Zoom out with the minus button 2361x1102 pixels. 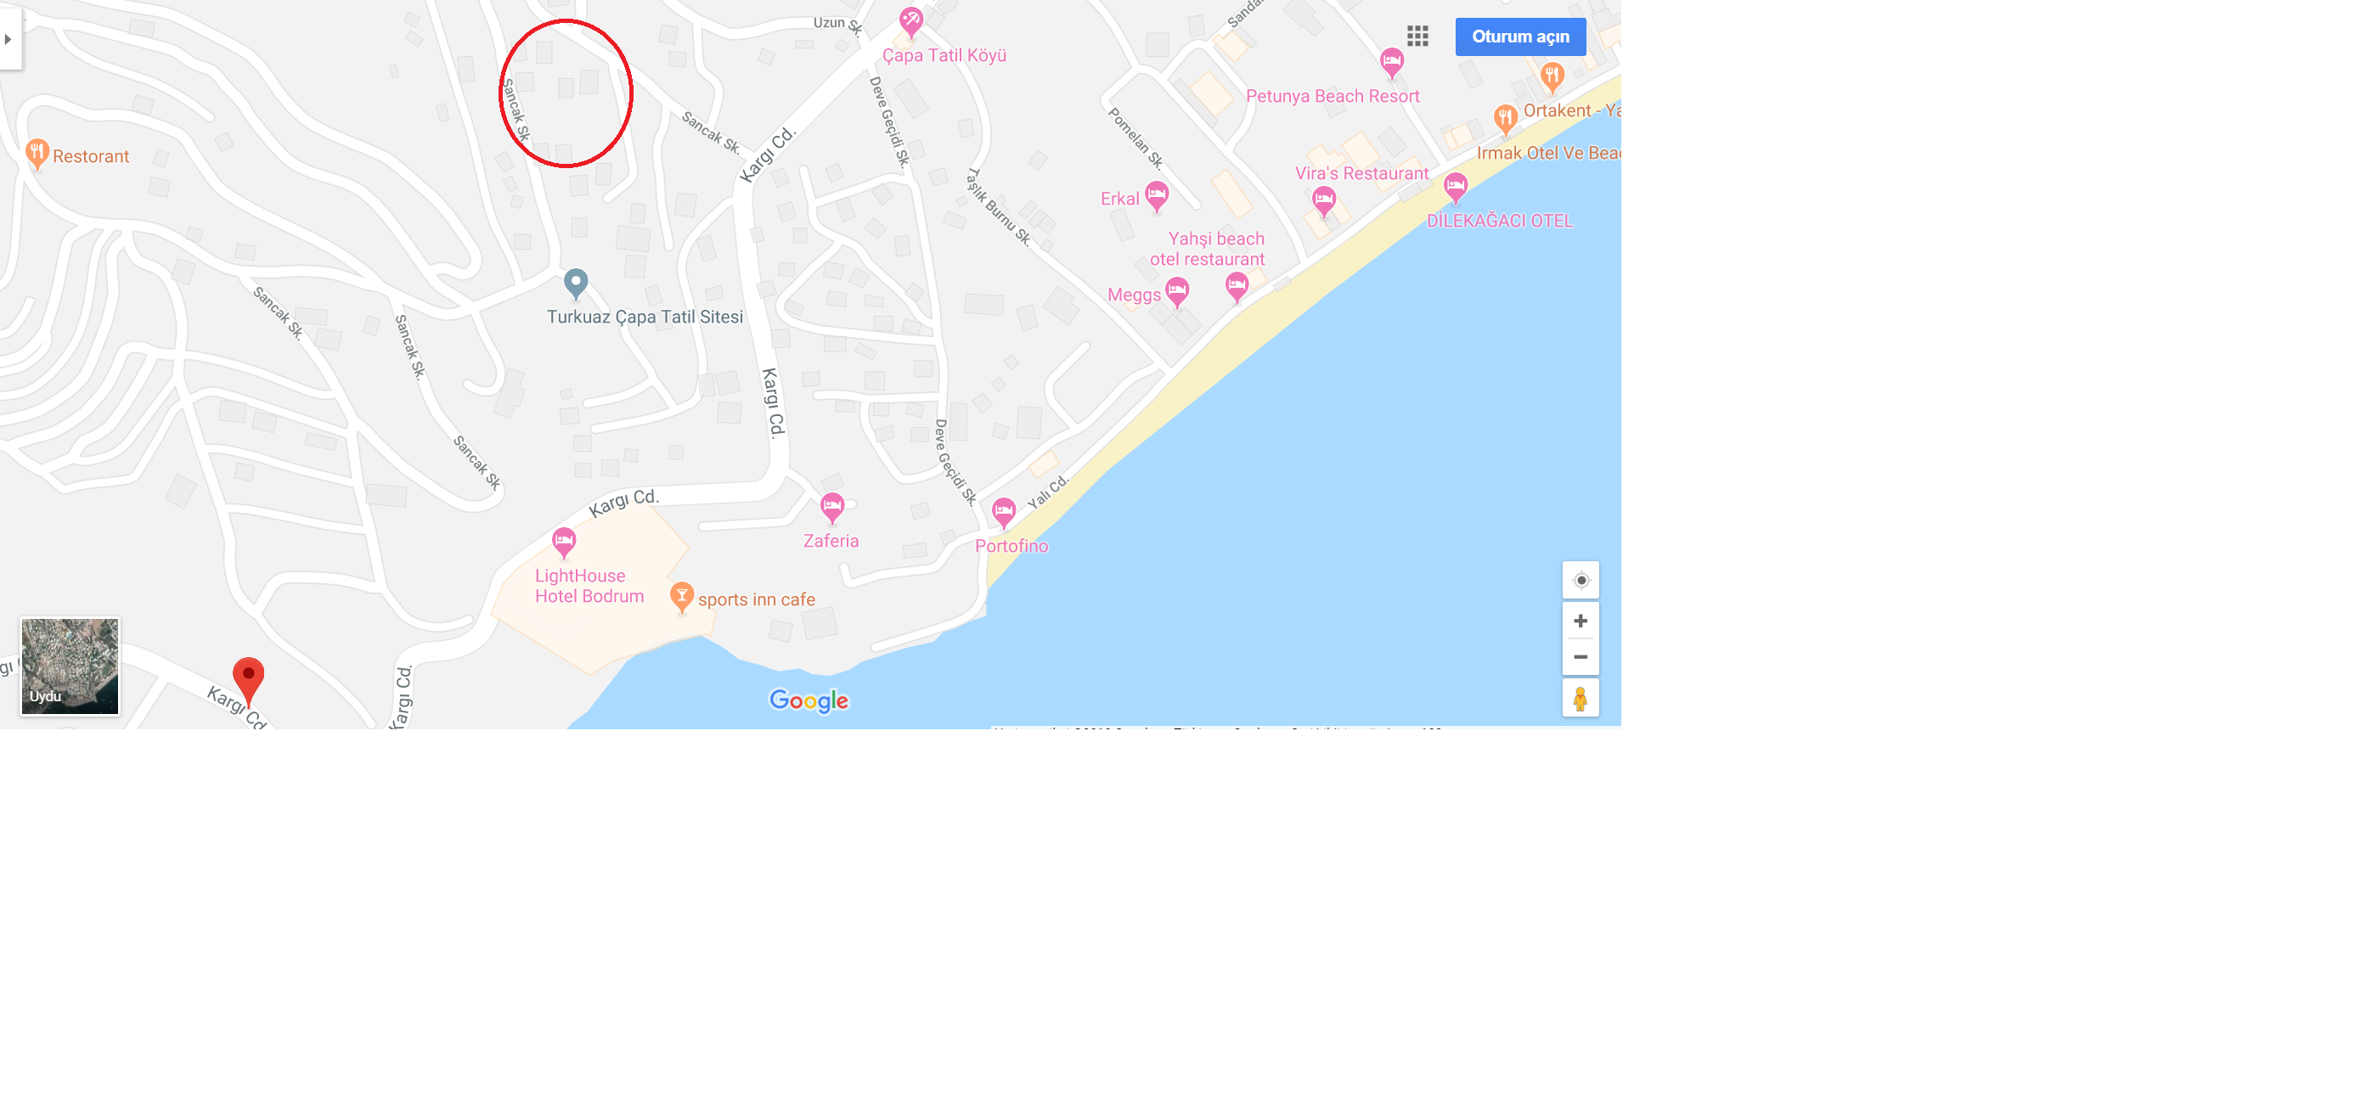click(1581, 657)
